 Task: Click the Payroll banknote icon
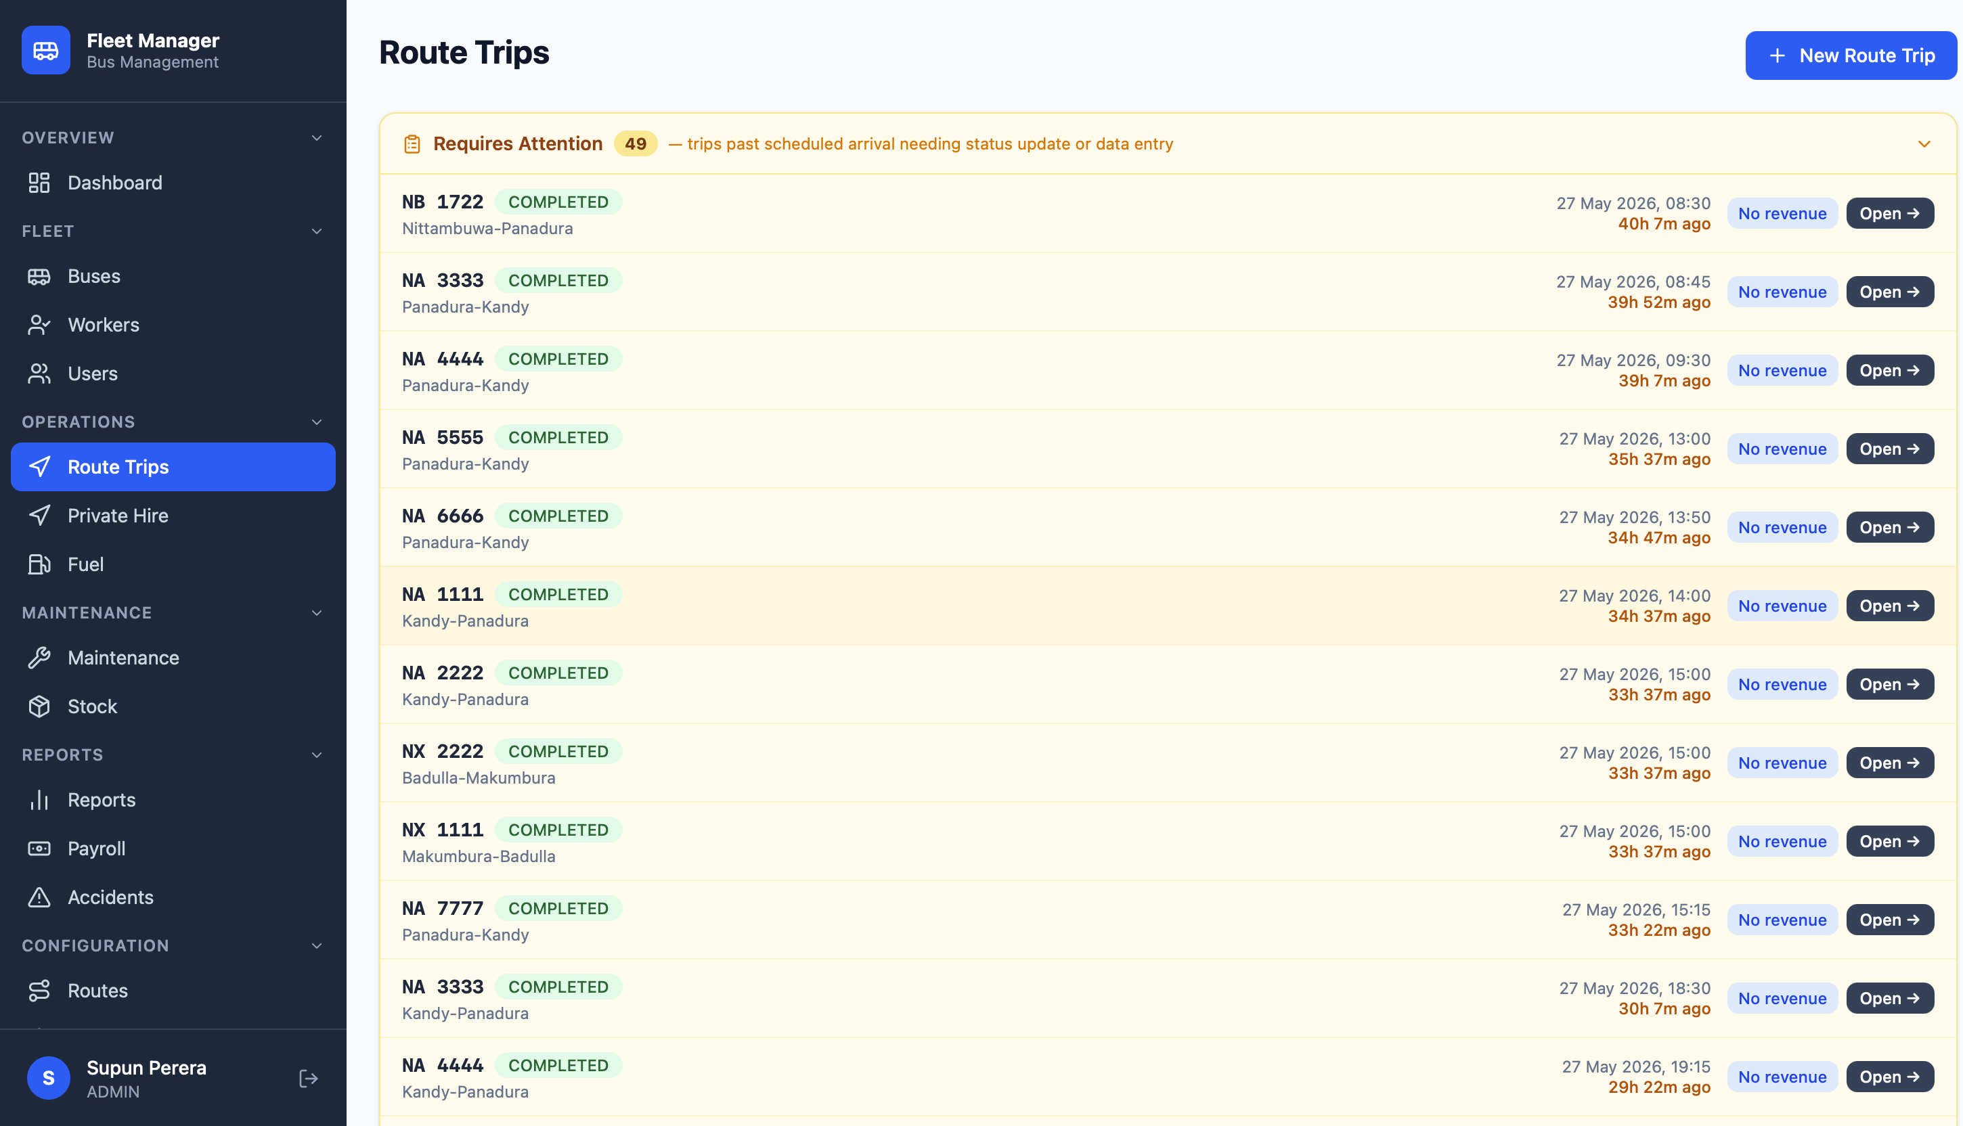39,849
